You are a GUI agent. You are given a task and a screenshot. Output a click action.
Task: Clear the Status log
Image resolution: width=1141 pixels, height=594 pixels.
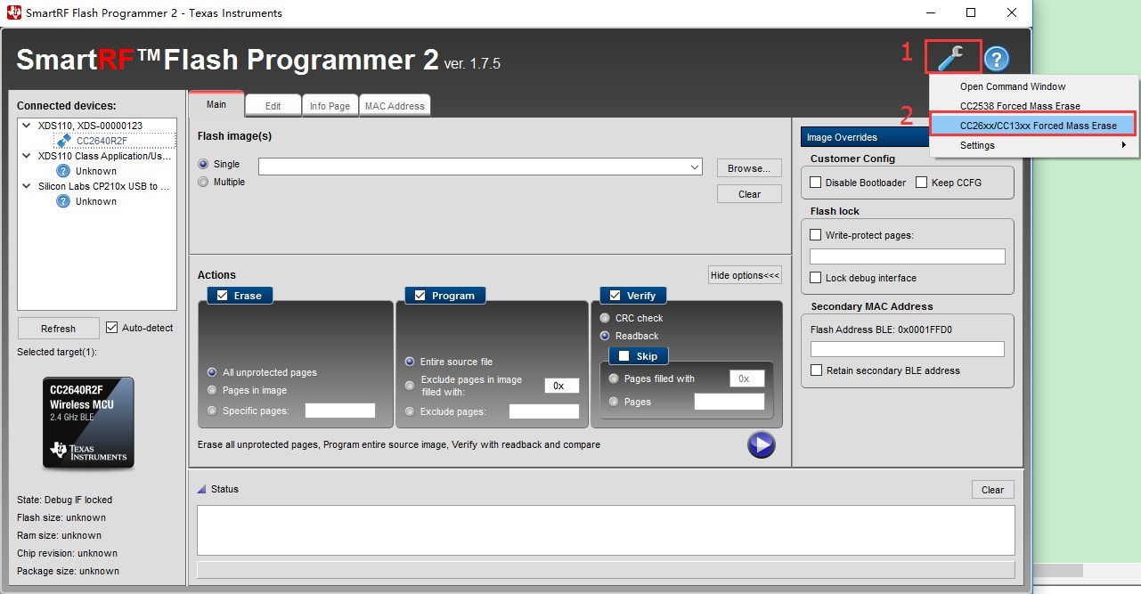coord(992,490)
